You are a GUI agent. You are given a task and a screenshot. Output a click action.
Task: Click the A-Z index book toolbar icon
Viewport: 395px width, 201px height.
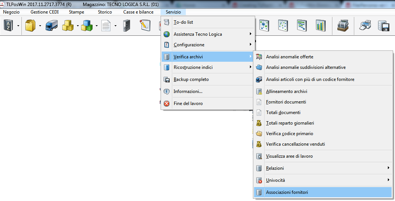(9, 26)
